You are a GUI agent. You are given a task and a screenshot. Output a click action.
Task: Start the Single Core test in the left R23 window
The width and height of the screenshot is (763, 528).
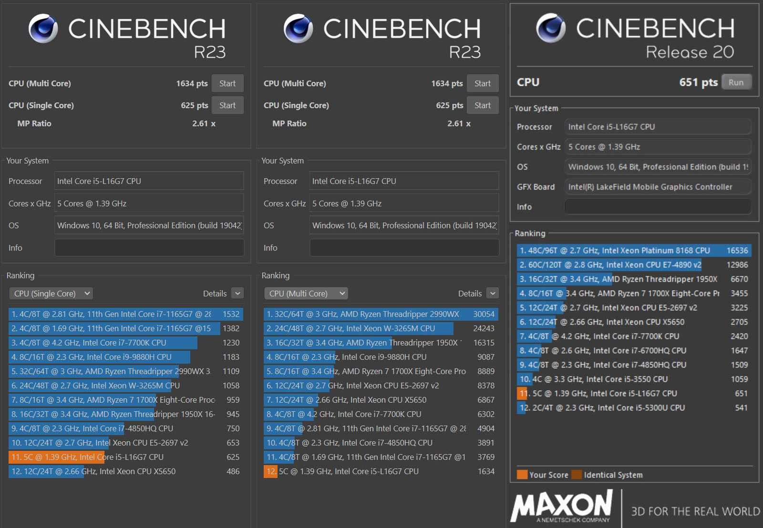(227, 105)
